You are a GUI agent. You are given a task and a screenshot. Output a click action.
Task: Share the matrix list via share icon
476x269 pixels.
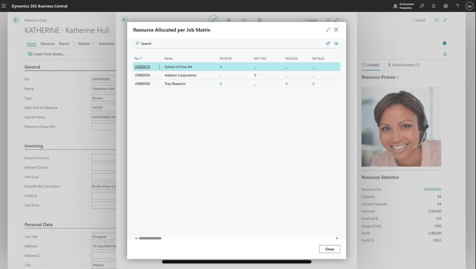pyautogui.click(x=328, y=43)
